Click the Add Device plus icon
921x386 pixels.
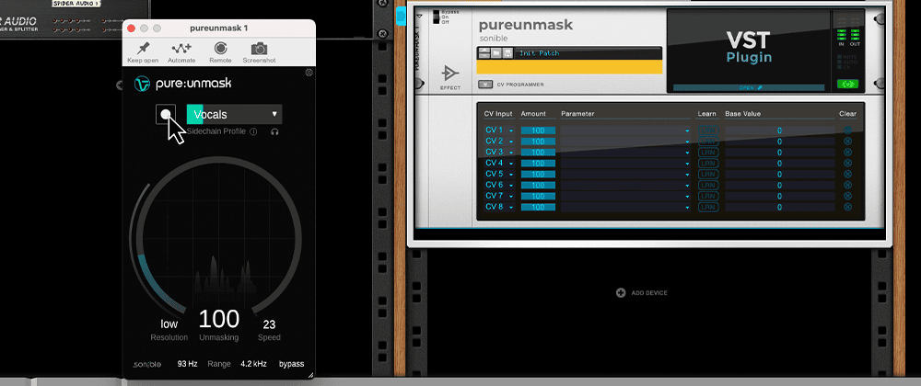(620, 293)
